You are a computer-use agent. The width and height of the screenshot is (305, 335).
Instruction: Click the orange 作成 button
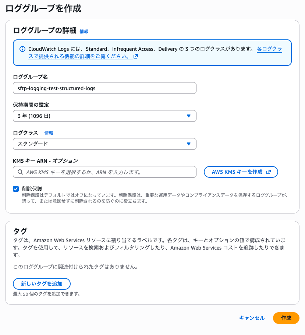tap(286, 318)
